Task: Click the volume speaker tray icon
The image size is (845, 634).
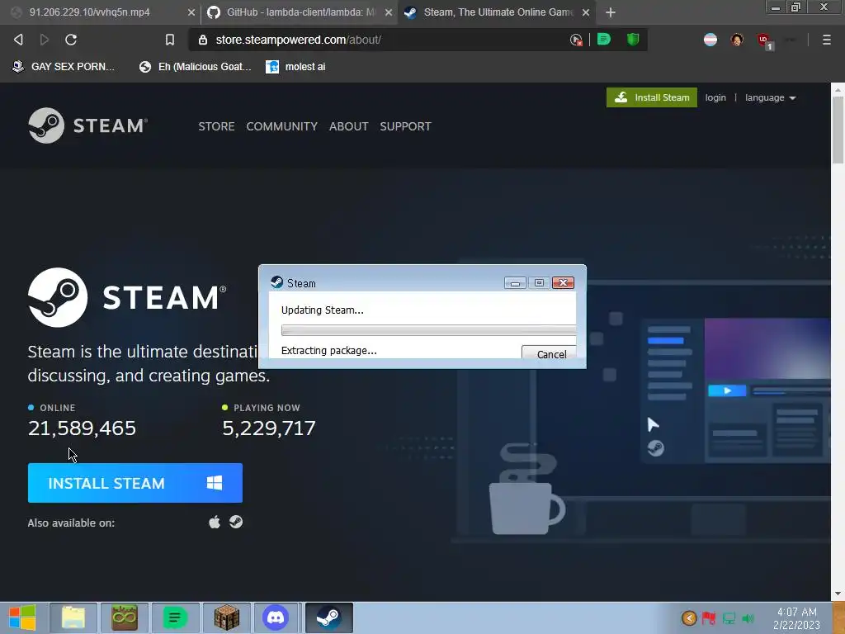Action: 748,618
